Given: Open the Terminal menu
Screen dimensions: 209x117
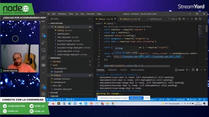Looking at the screenshot, I should click(x=90, y=14).
